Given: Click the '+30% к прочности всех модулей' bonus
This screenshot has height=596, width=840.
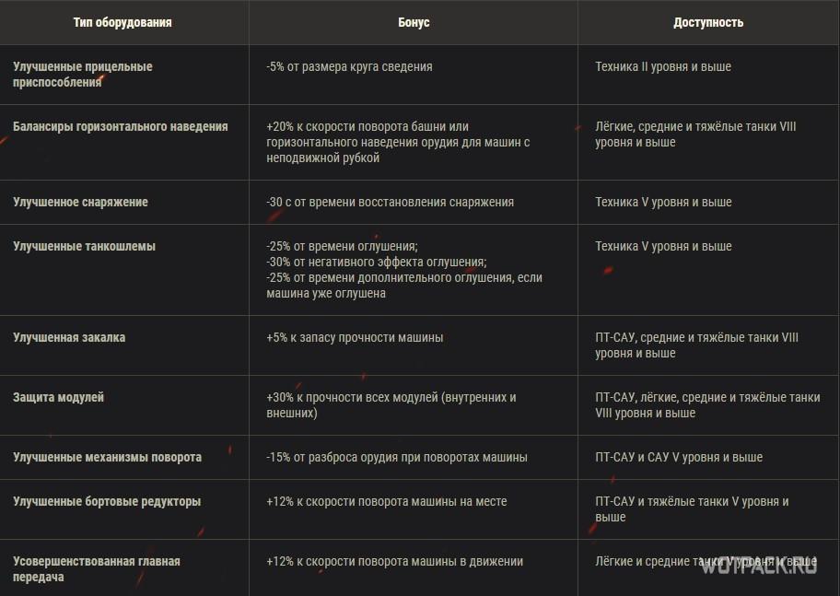Looking at the screenshot, I should pyautogui.click(x=391, y=405).
